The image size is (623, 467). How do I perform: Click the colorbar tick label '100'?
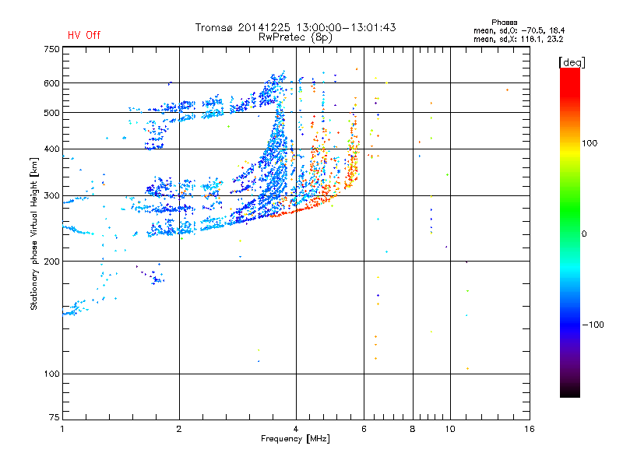pyautogui.click(x=590, y=143)
